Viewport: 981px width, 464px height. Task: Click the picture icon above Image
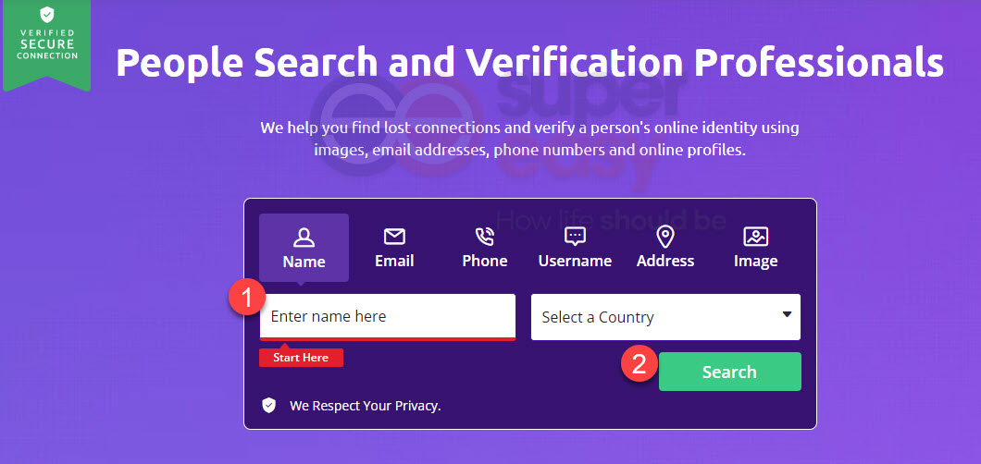756,237
